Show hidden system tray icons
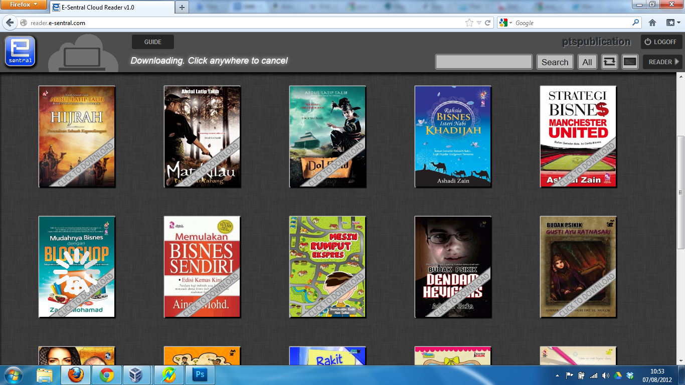The width and height of the screenshot is (685, 385). 558,375
